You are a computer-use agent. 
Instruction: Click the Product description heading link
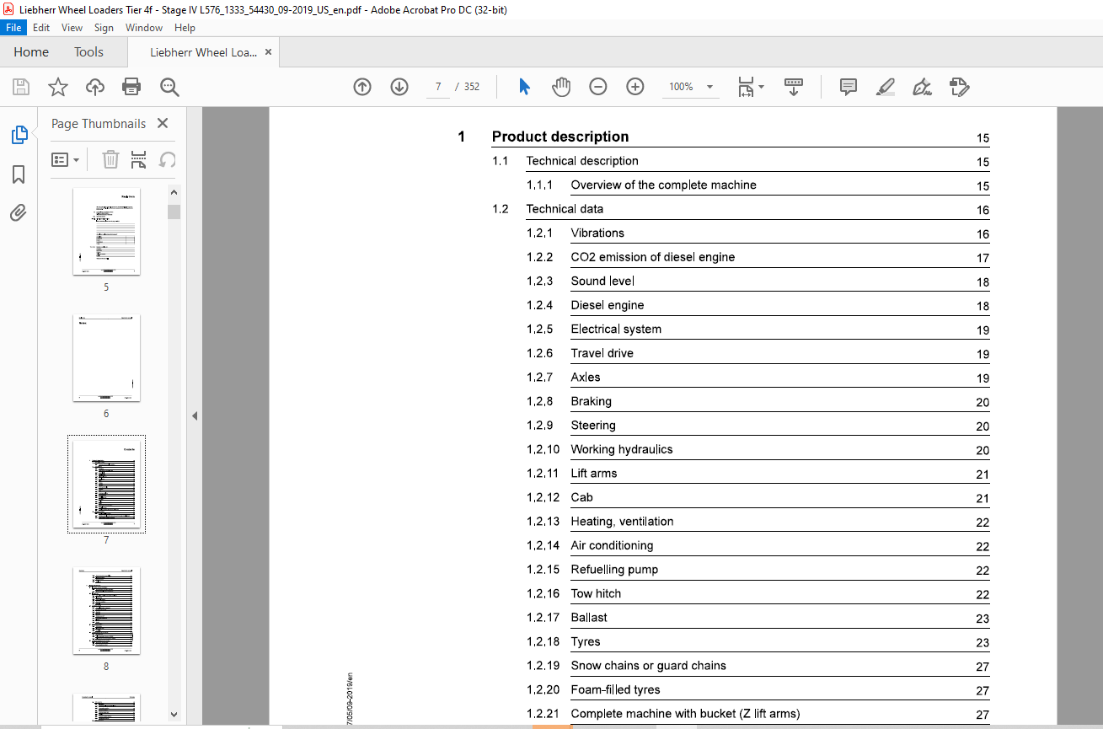(560, 137)
